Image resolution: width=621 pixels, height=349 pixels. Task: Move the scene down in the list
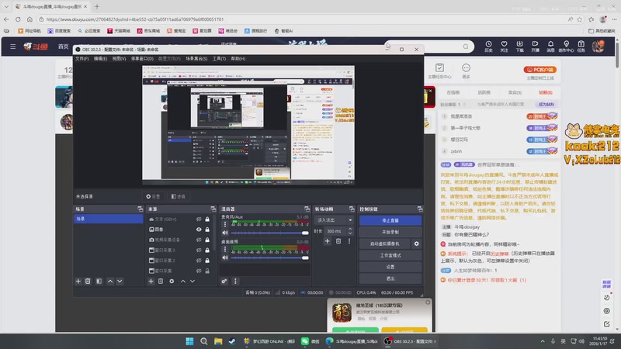click(x=120, y=281)
